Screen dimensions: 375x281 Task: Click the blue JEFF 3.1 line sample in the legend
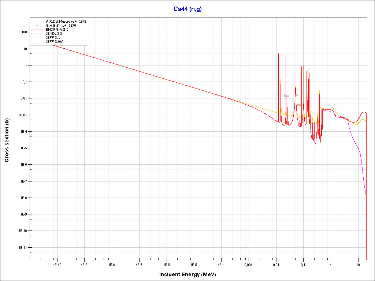click(x=37, y=38)
